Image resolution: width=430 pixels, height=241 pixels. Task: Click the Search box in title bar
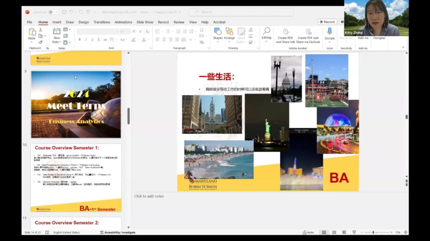pos(241,12)
